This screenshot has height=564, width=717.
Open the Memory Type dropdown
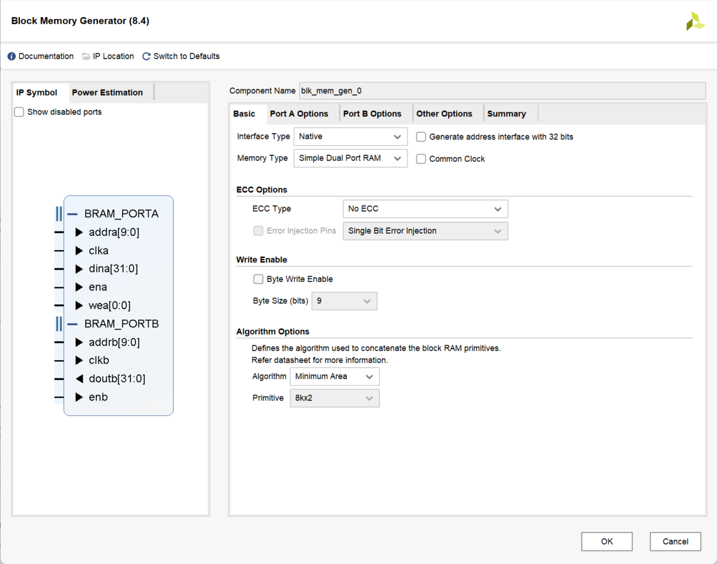pyautogui.click(x=350, y=159)
